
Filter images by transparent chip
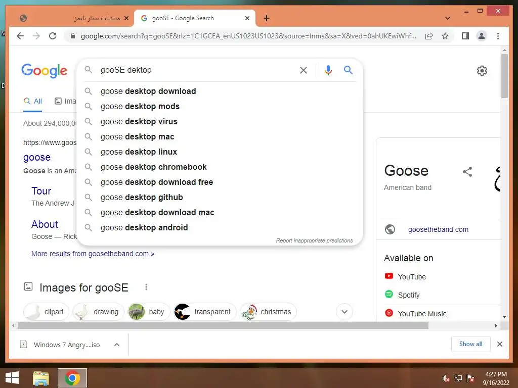205,312
